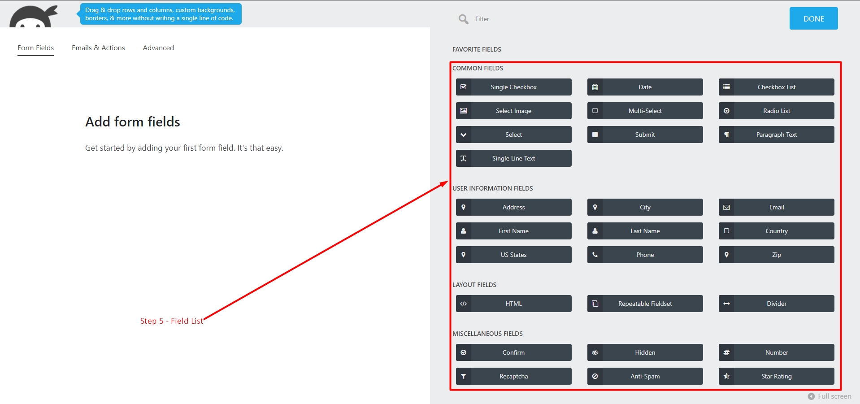
Task: Click the search magnifier icon
Action: 464,19
